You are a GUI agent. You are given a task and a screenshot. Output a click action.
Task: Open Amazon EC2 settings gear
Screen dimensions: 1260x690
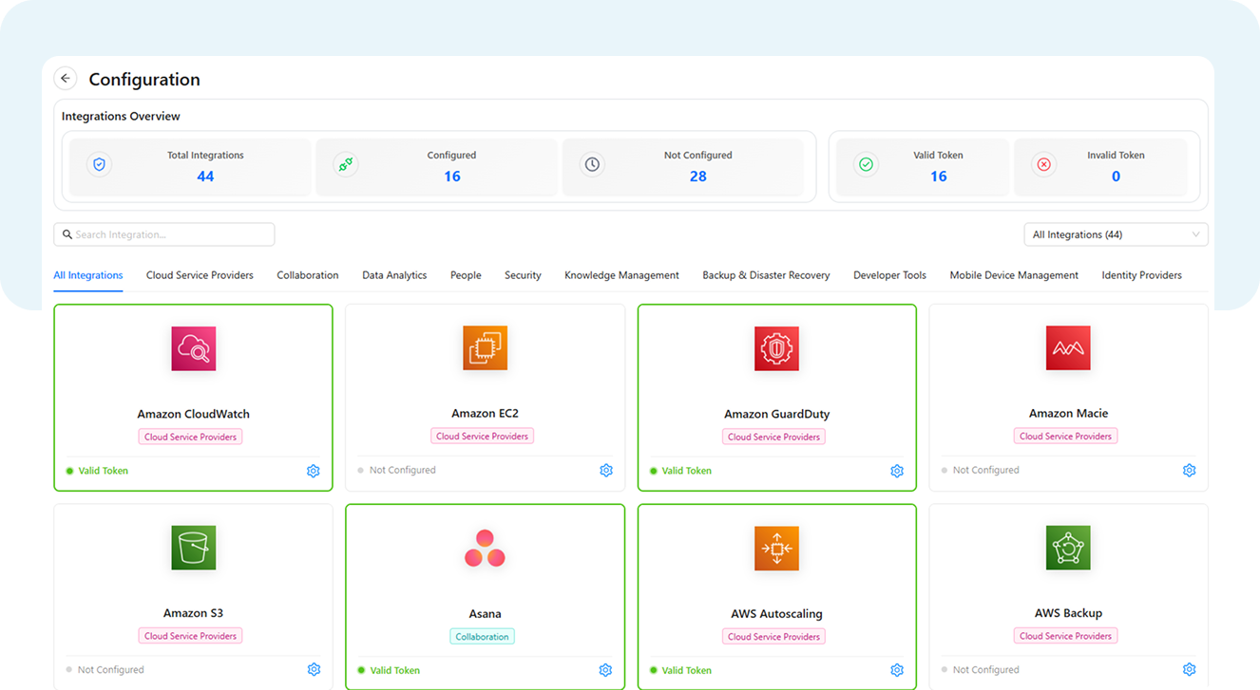[x=606, y=471]
